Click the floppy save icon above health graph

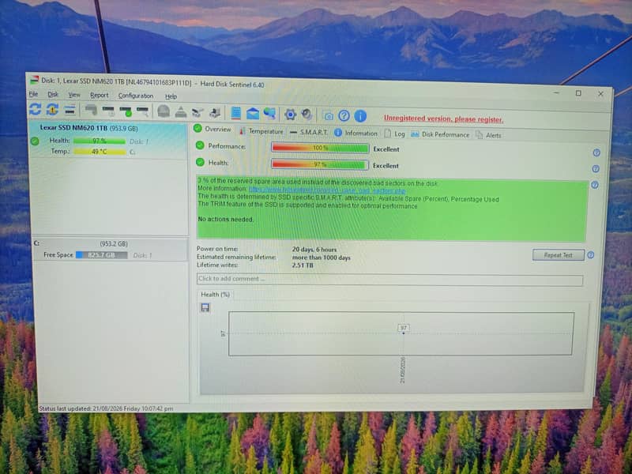tap(205, 308)
